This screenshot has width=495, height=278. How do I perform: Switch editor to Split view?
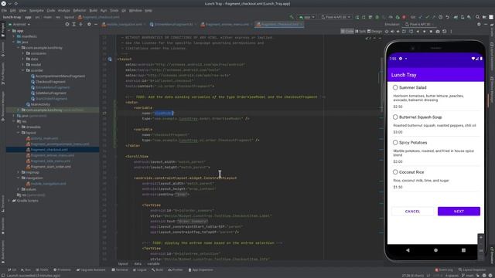click(360, 32)
